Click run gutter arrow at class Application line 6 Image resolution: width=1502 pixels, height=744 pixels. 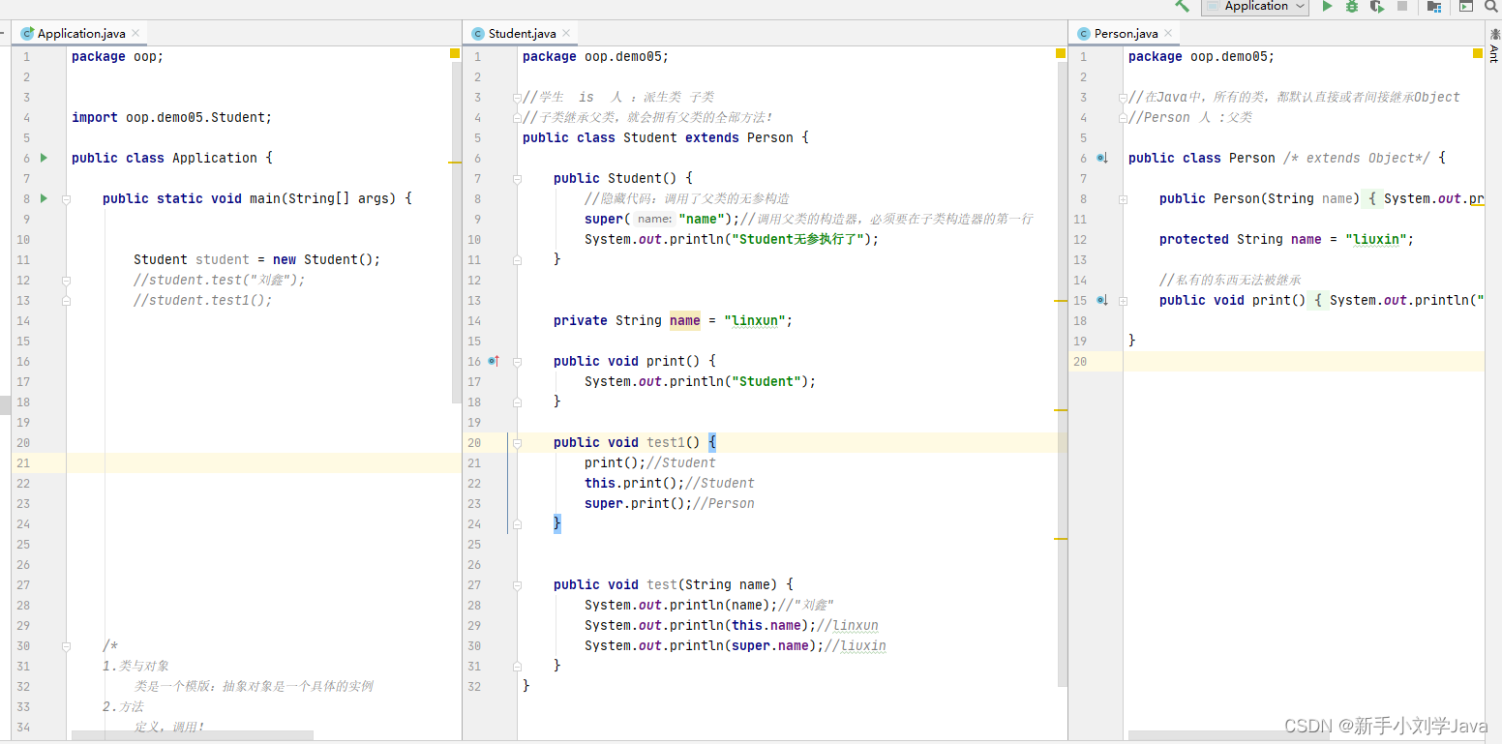coord(44,158)
